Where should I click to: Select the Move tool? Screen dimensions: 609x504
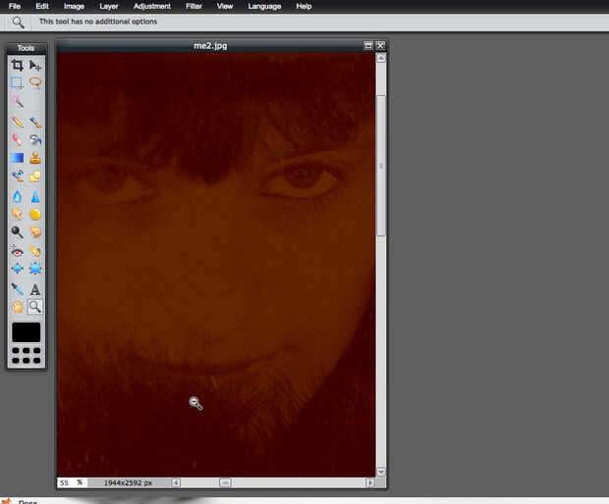pos(35,65)
